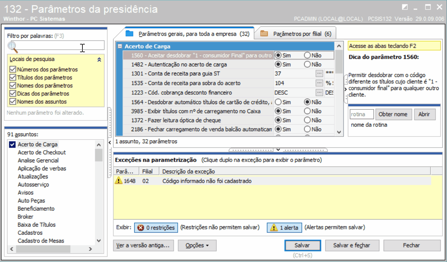Image resolution: width=447 pixels, height=262 pixels.
Task: Open the Opções dropdown menu
Action: point(197,245)
